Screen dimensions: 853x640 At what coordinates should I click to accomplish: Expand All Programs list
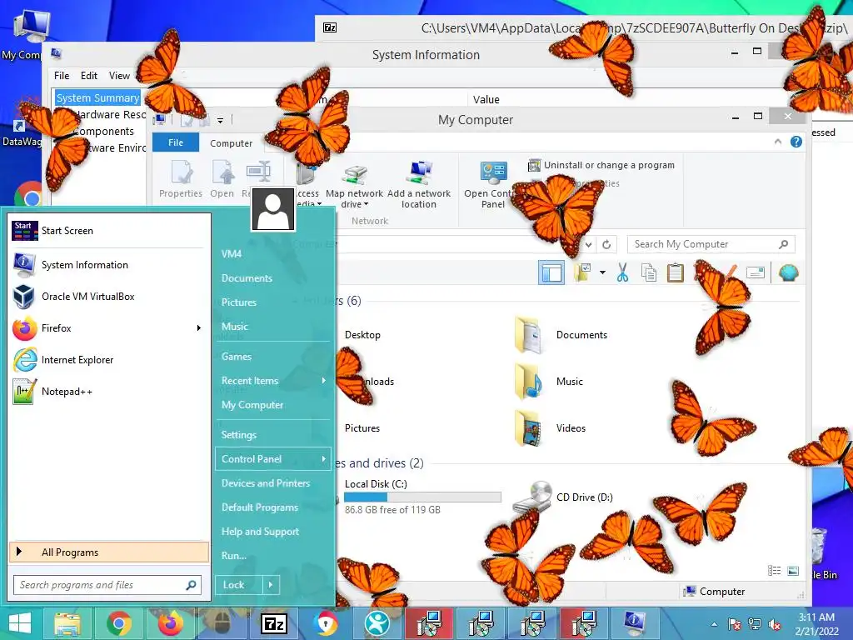[x=109, y=552]
